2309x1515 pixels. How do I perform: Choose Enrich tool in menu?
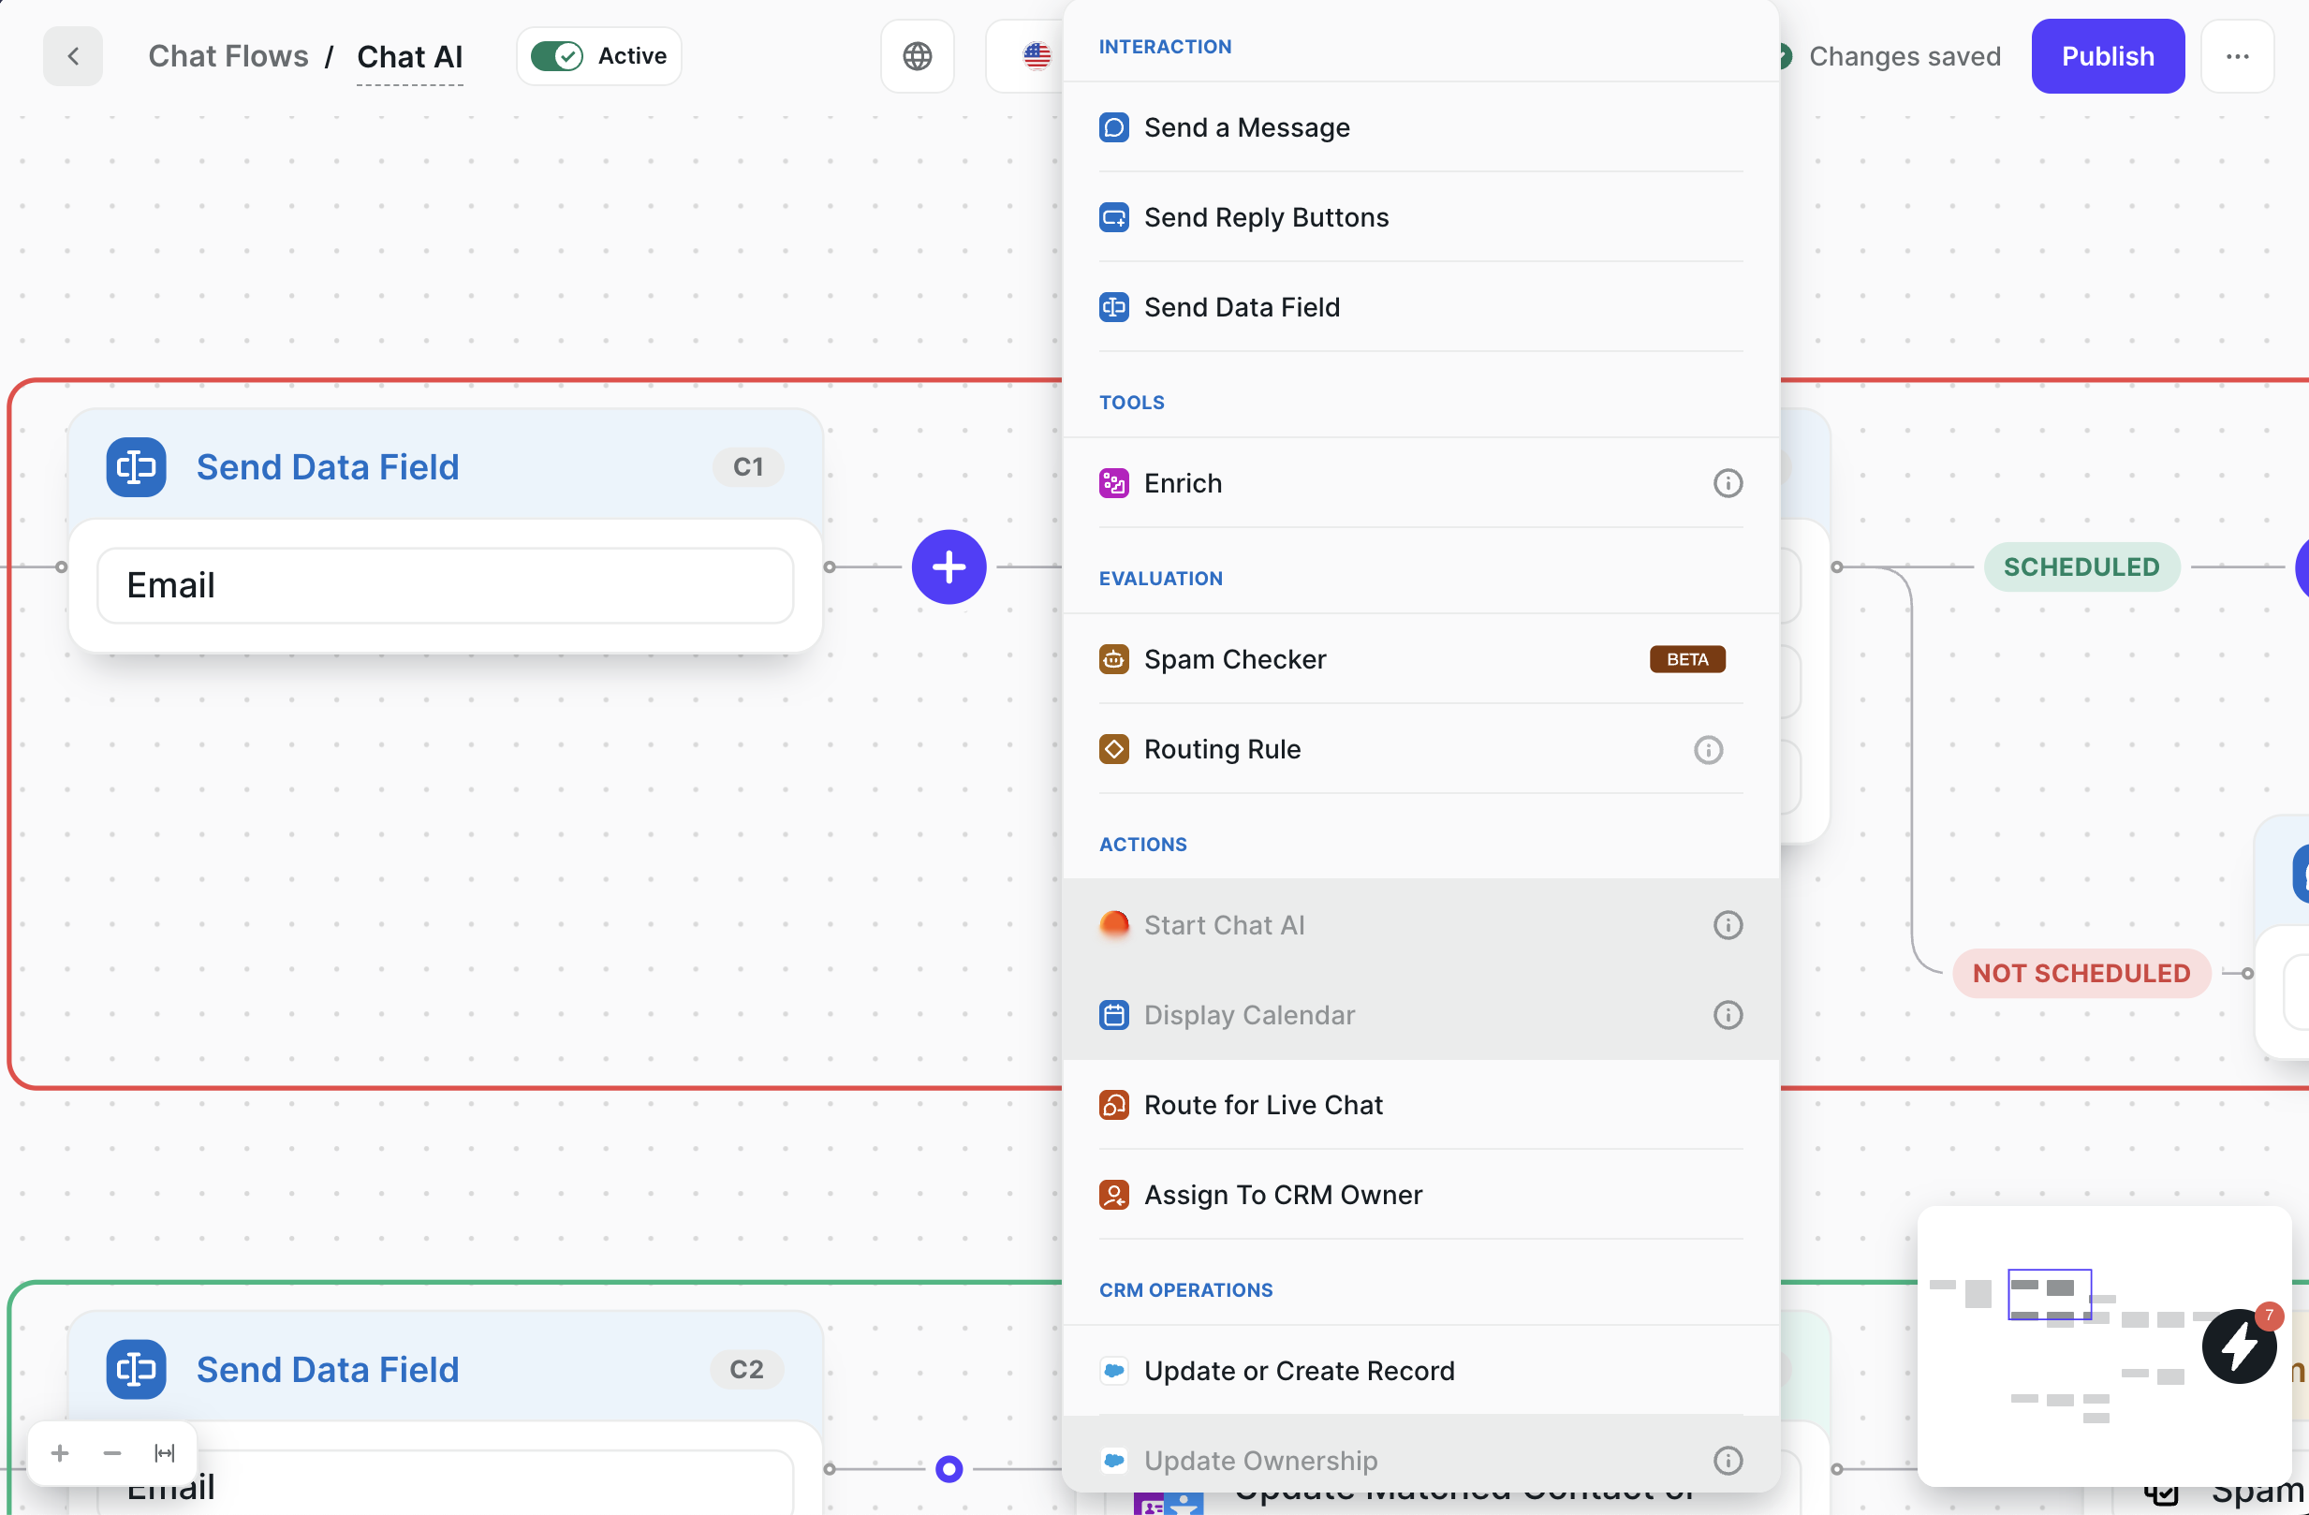(x=1420, y=483)
